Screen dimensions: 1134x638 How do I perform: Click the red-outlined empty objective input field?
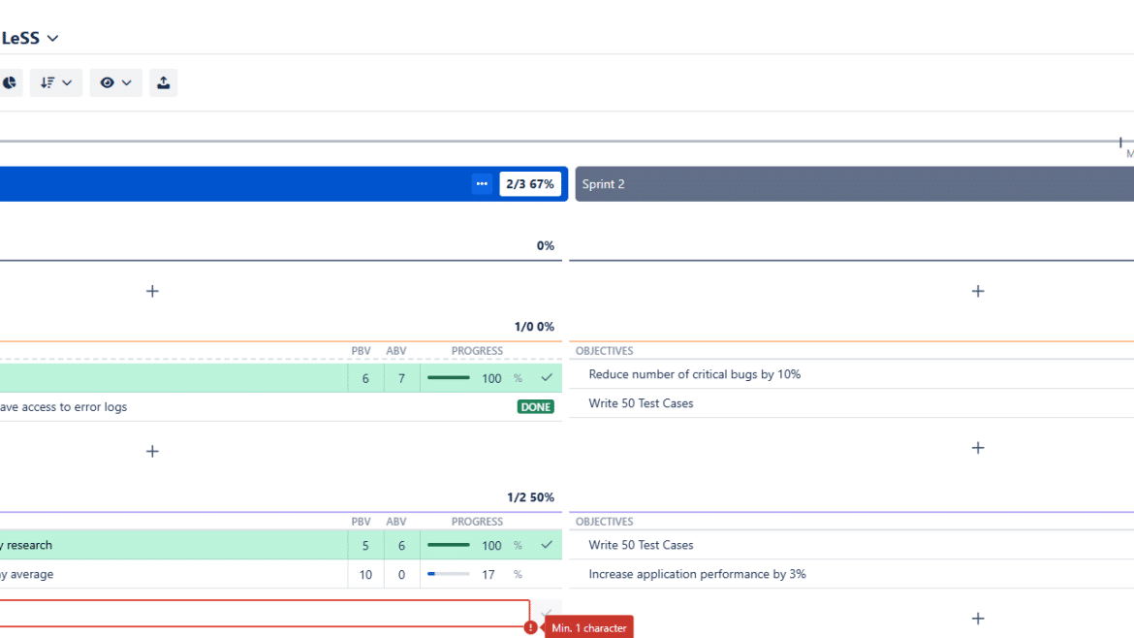pos(262,613)
